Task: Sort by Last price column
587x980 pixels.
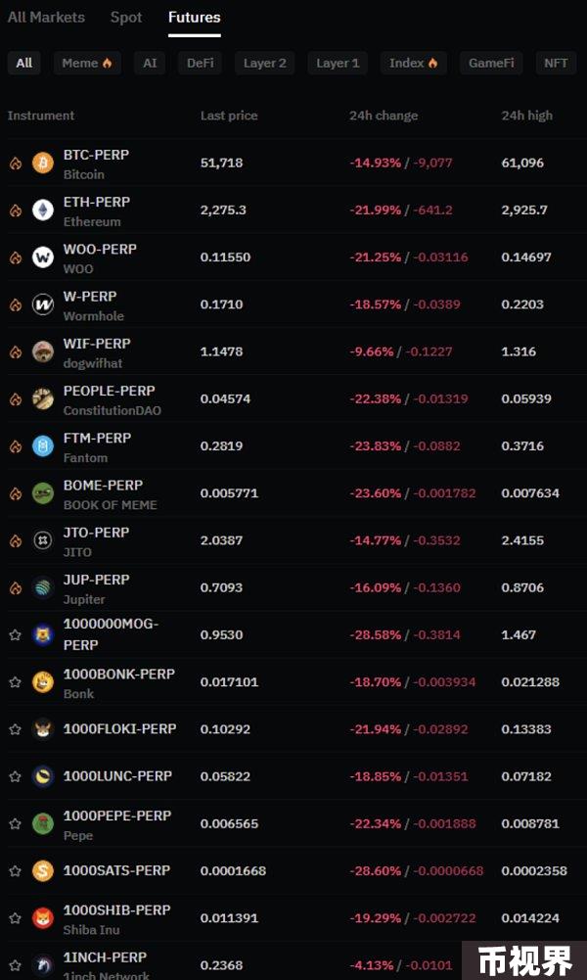Action: pyautogui.click(x=229, y=116)
